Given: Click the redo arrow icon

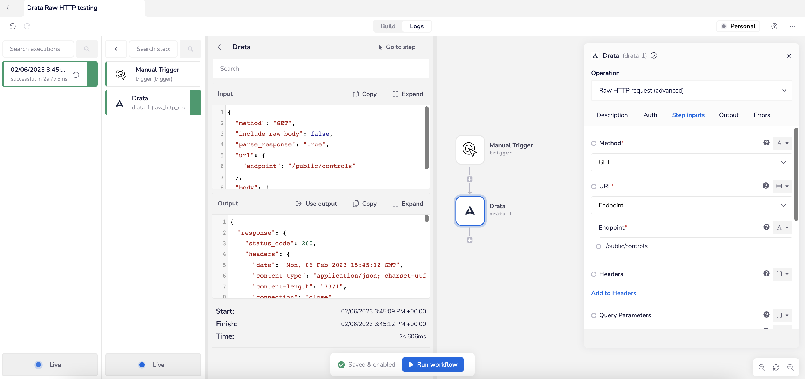Looking at the screenshot, I should pyautogui.click(x=27, y=26).
